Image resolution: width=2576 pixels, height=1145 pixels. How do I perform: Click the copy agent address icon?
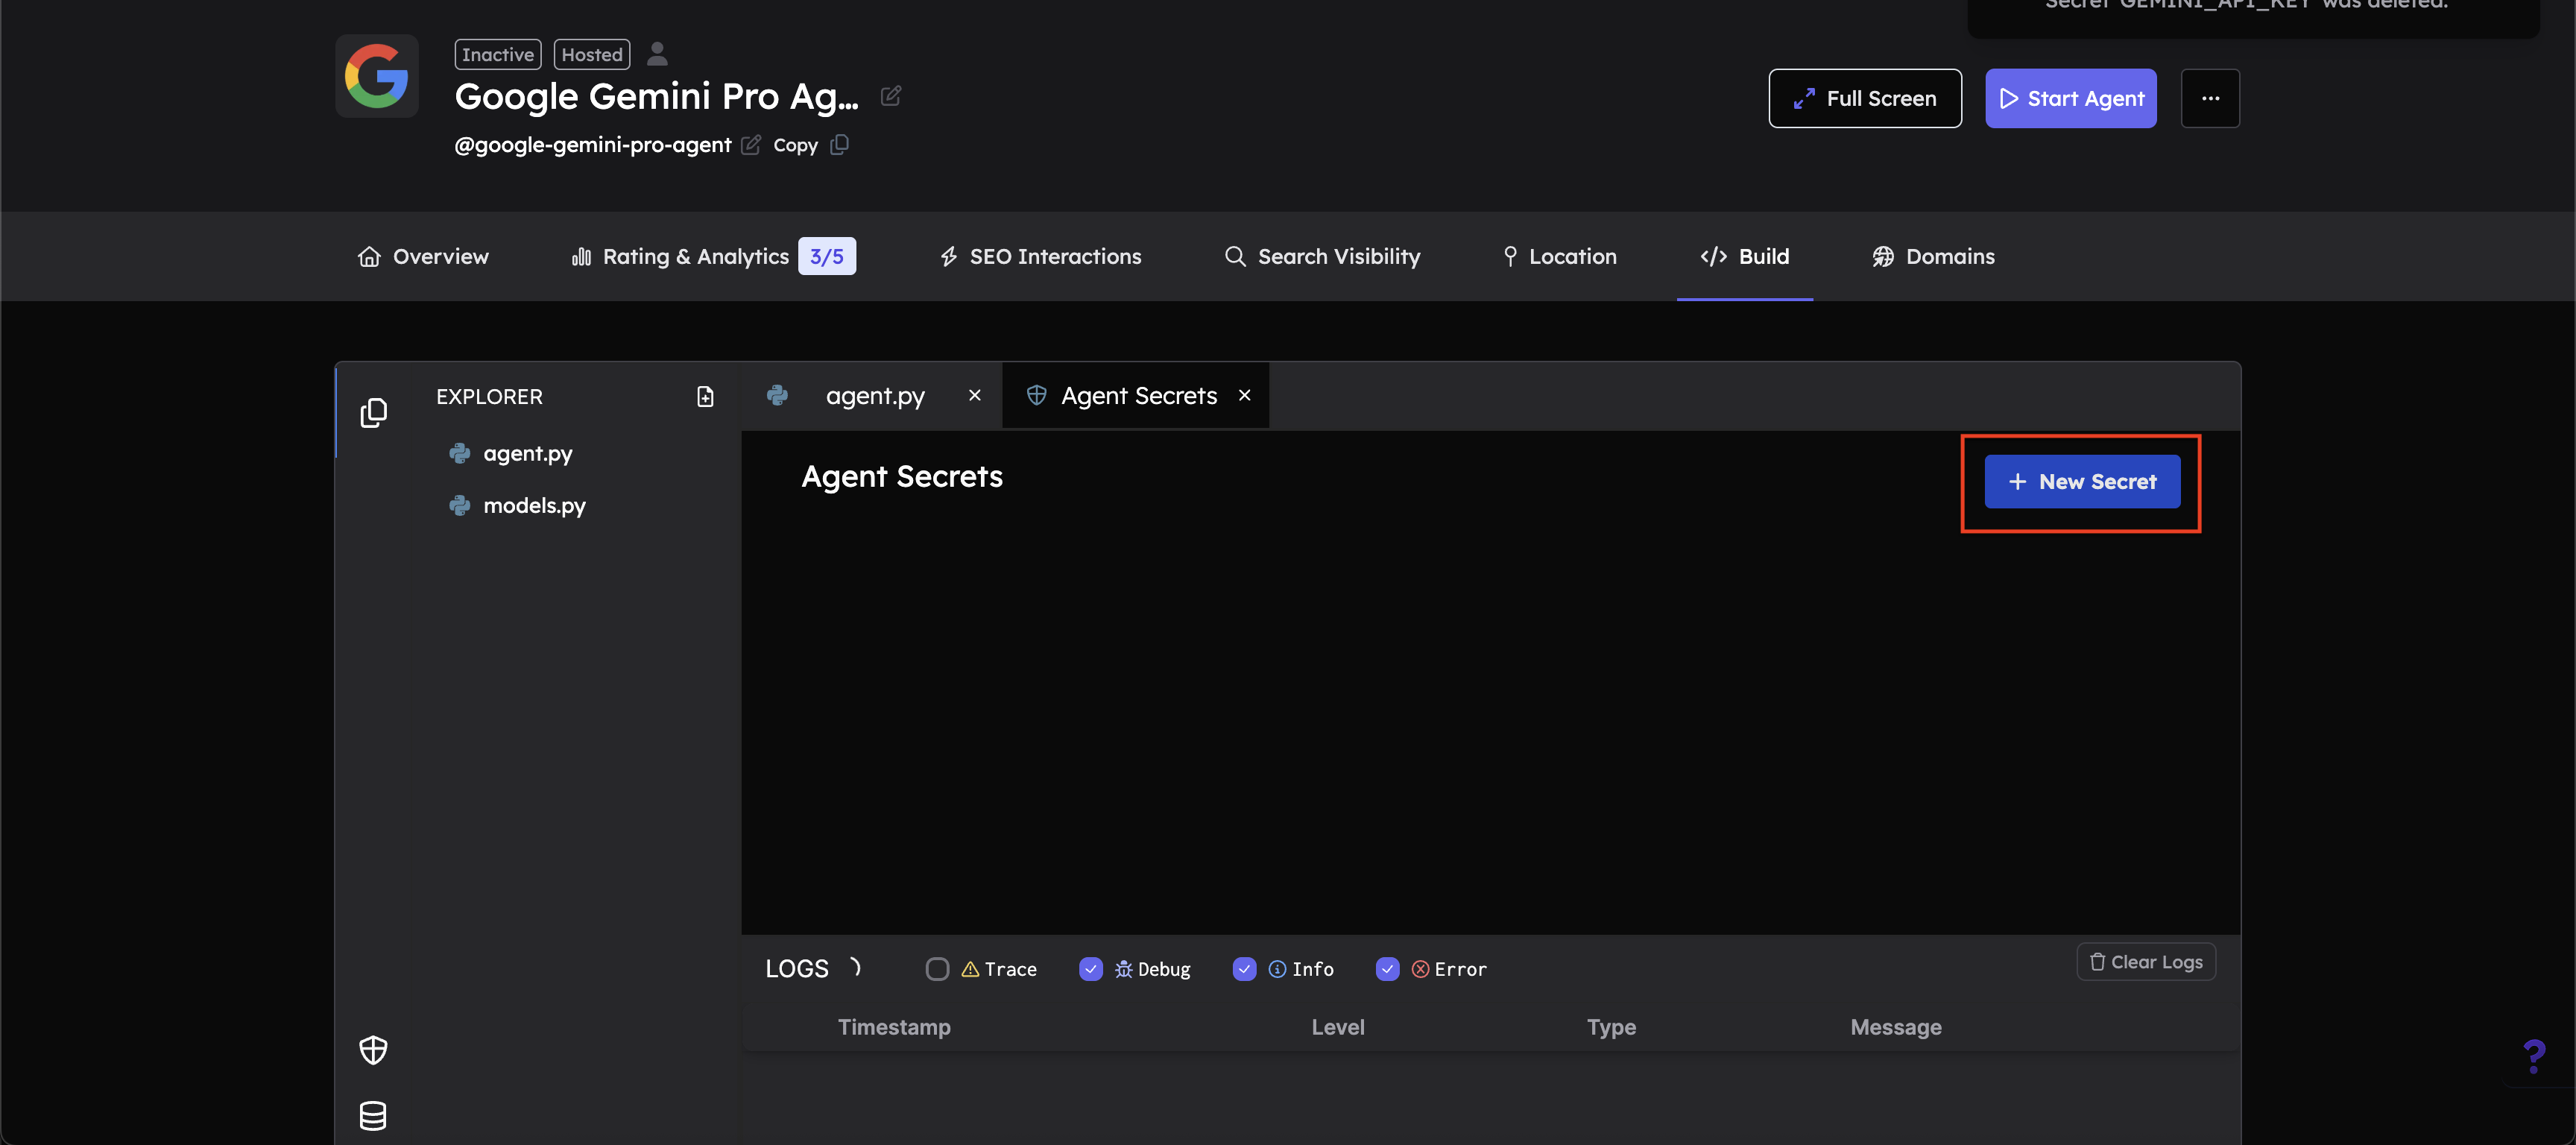(x=840, y=145)
